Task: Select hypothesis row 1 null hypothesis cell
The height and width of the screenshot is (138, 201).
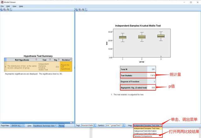Action: pos(22,67)
